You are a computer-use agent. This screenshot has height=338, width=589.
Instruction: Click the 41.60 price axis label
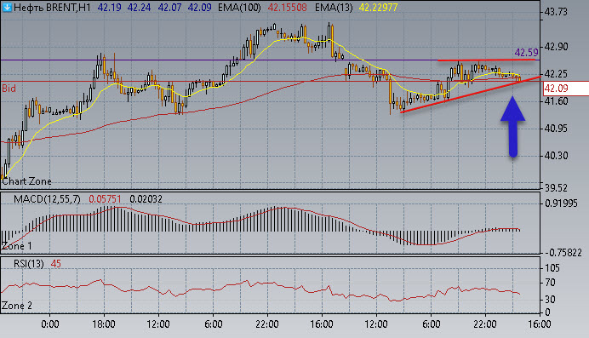(x=556, y=101)
